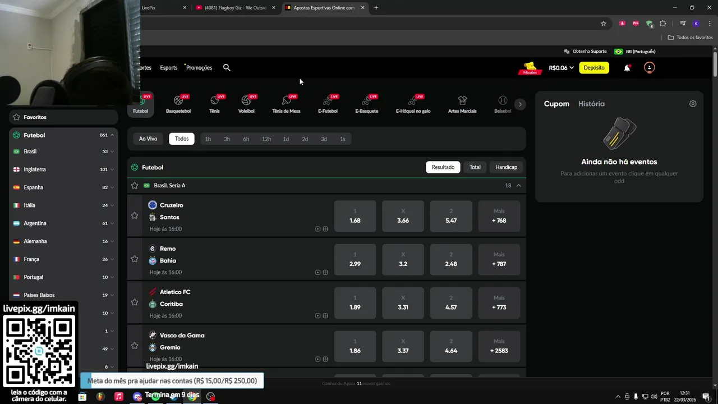The image size is (718, 404).
Task: Switch to Flagboy Giz YouTube browser tab
Action: 236,8
